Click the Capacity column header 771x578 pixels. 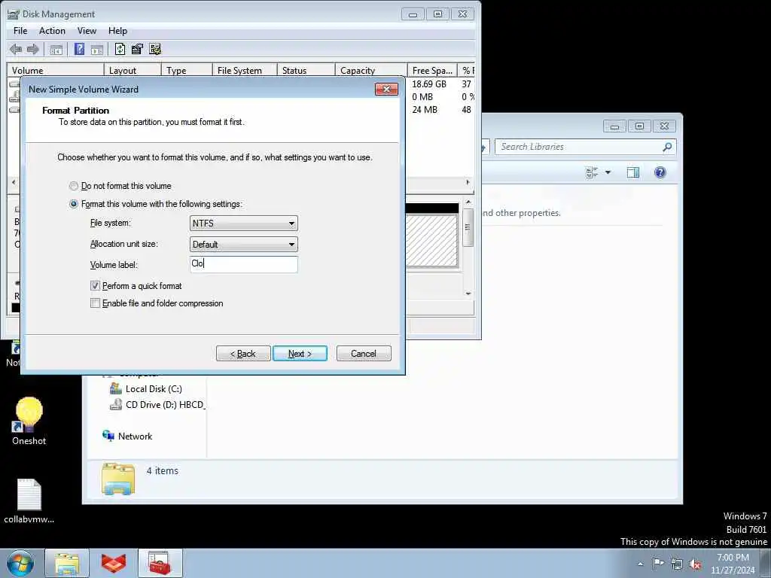pos(371,70)
